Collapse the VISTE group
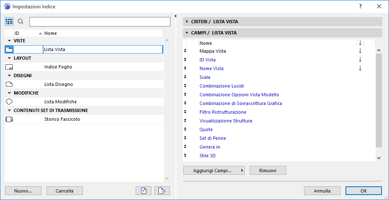Screen dimensions: 389x200 click(10, 41)
